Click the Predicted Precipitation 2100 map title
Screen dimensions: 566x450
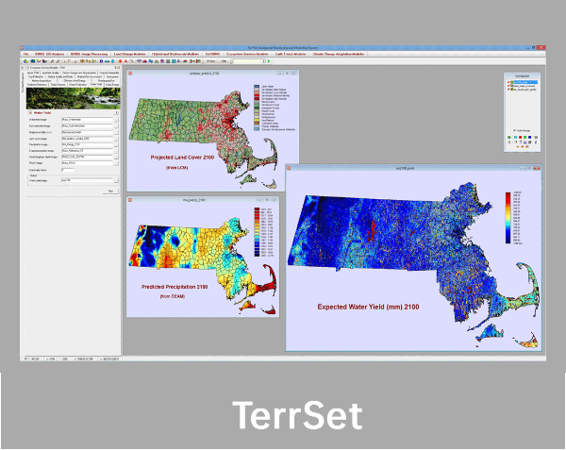[x=175, y=287]
